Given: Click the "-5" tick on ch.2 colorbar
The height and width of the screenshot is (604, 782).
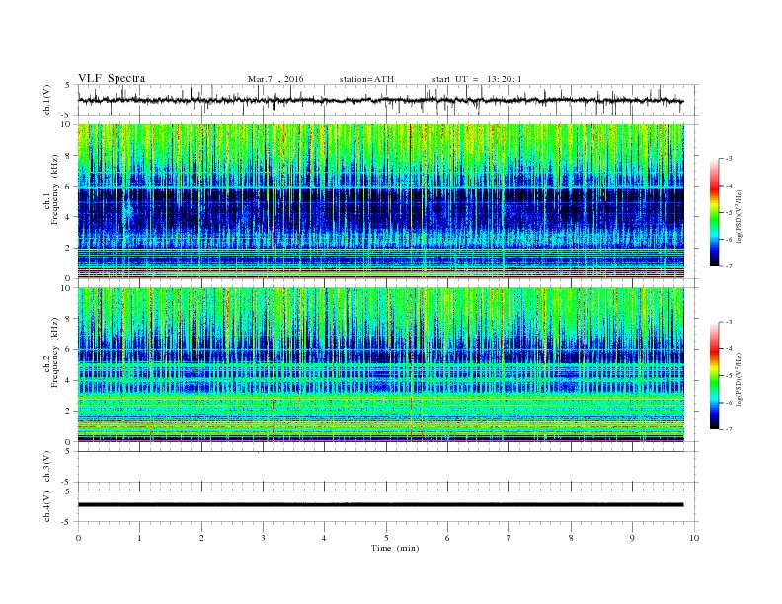Looking at the screenshot, I should click(x=728, y=376).
